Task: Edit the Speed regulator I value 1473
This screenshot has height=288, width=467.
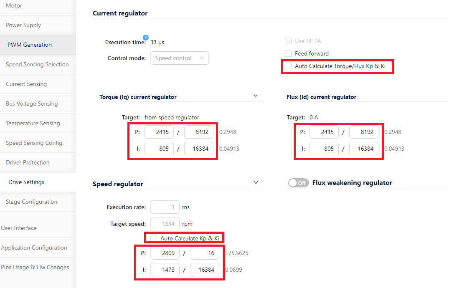Action: tap(165, 270)
